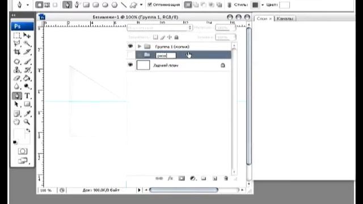Select the Lasso tool
Screen dimensions: 363x204
click(16, 44)
